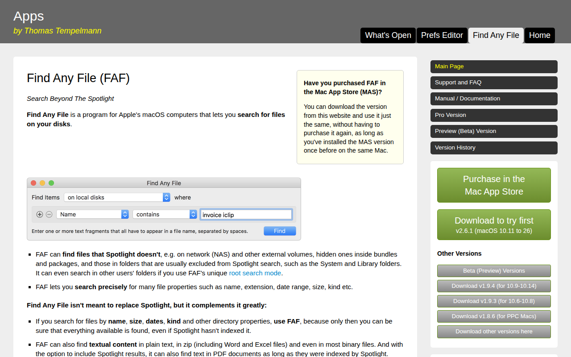Image resolution: width=571 pixels, height=357 pixels.
Task: Open Manual / Documentation sidebar item
Action: coord(494,99)
